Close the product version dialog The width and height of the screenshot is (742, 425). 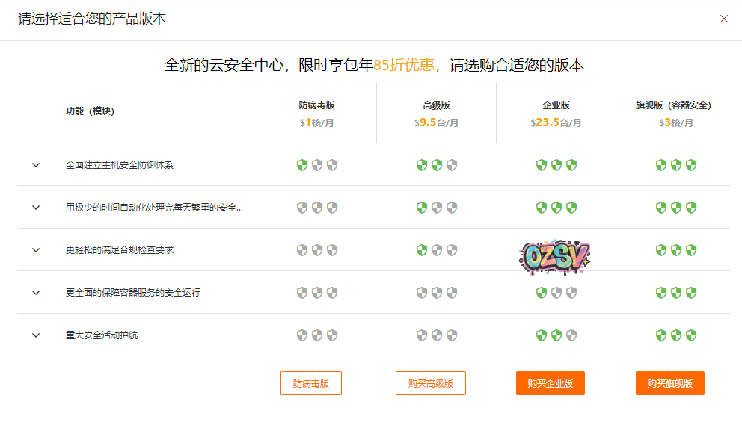coord(723,19)
